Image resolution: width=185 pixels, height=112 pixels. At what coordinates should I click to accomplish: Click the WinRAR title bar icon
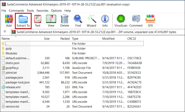coord(4,4)
